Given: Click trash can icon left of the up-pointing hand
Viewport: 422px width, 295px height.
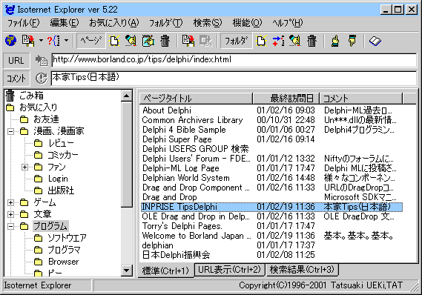Looking at the screenshot, I should (x=312, y=41).
